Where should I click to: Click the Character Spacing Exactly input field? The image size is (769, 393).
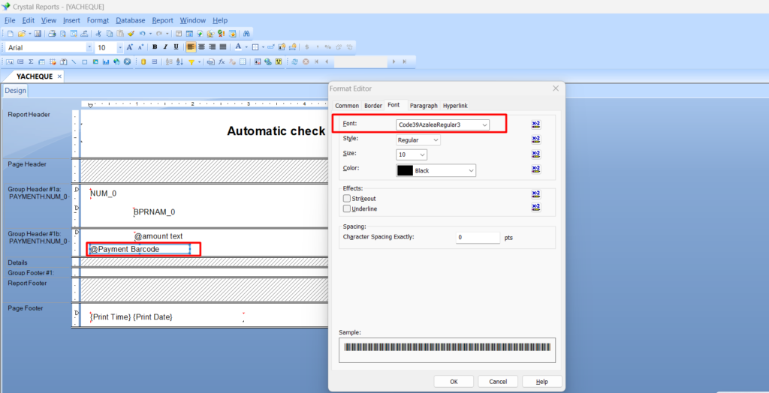tap(478, 237)
